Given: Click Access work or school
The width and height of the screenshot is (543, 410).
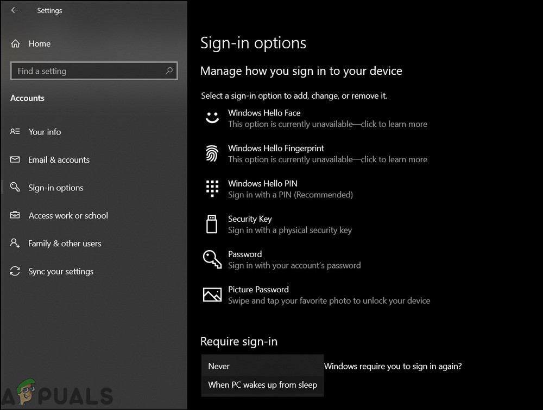Looking at the screenshot, I should (68, 215).
